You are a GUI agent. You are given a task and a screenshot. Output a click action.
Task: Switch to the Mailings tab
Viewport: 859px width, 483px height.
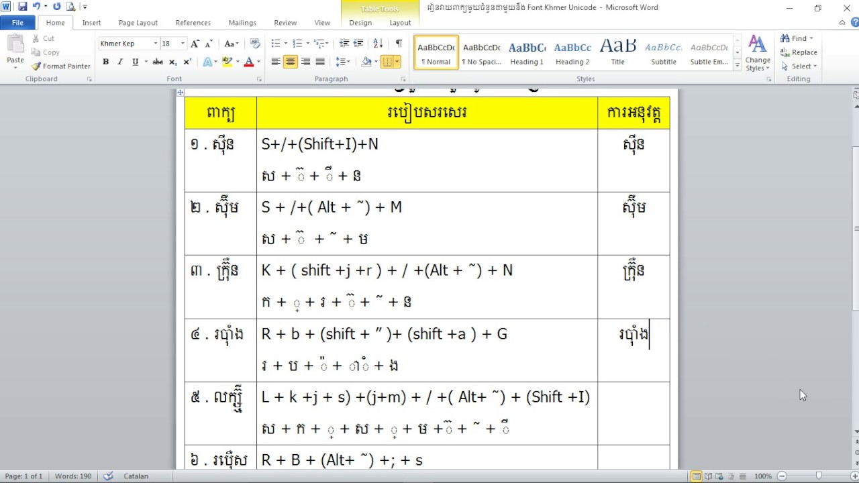point(242,23)
